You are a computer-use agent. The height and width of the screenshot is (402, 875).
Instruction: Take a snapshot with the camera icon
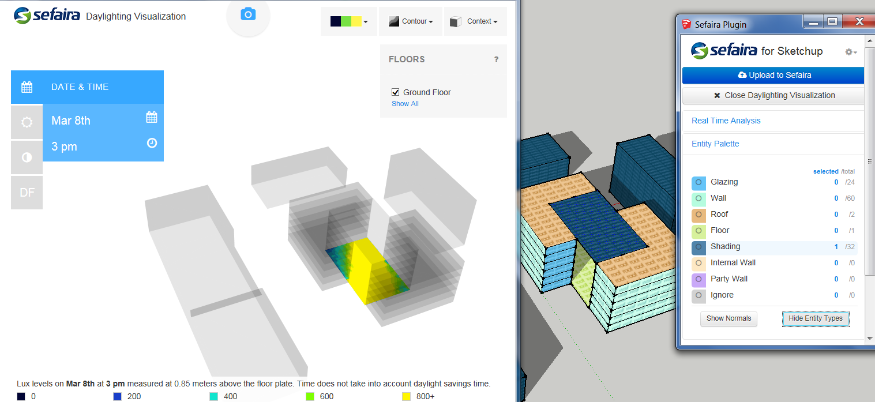pyautogui.click(x=248, y=14)
